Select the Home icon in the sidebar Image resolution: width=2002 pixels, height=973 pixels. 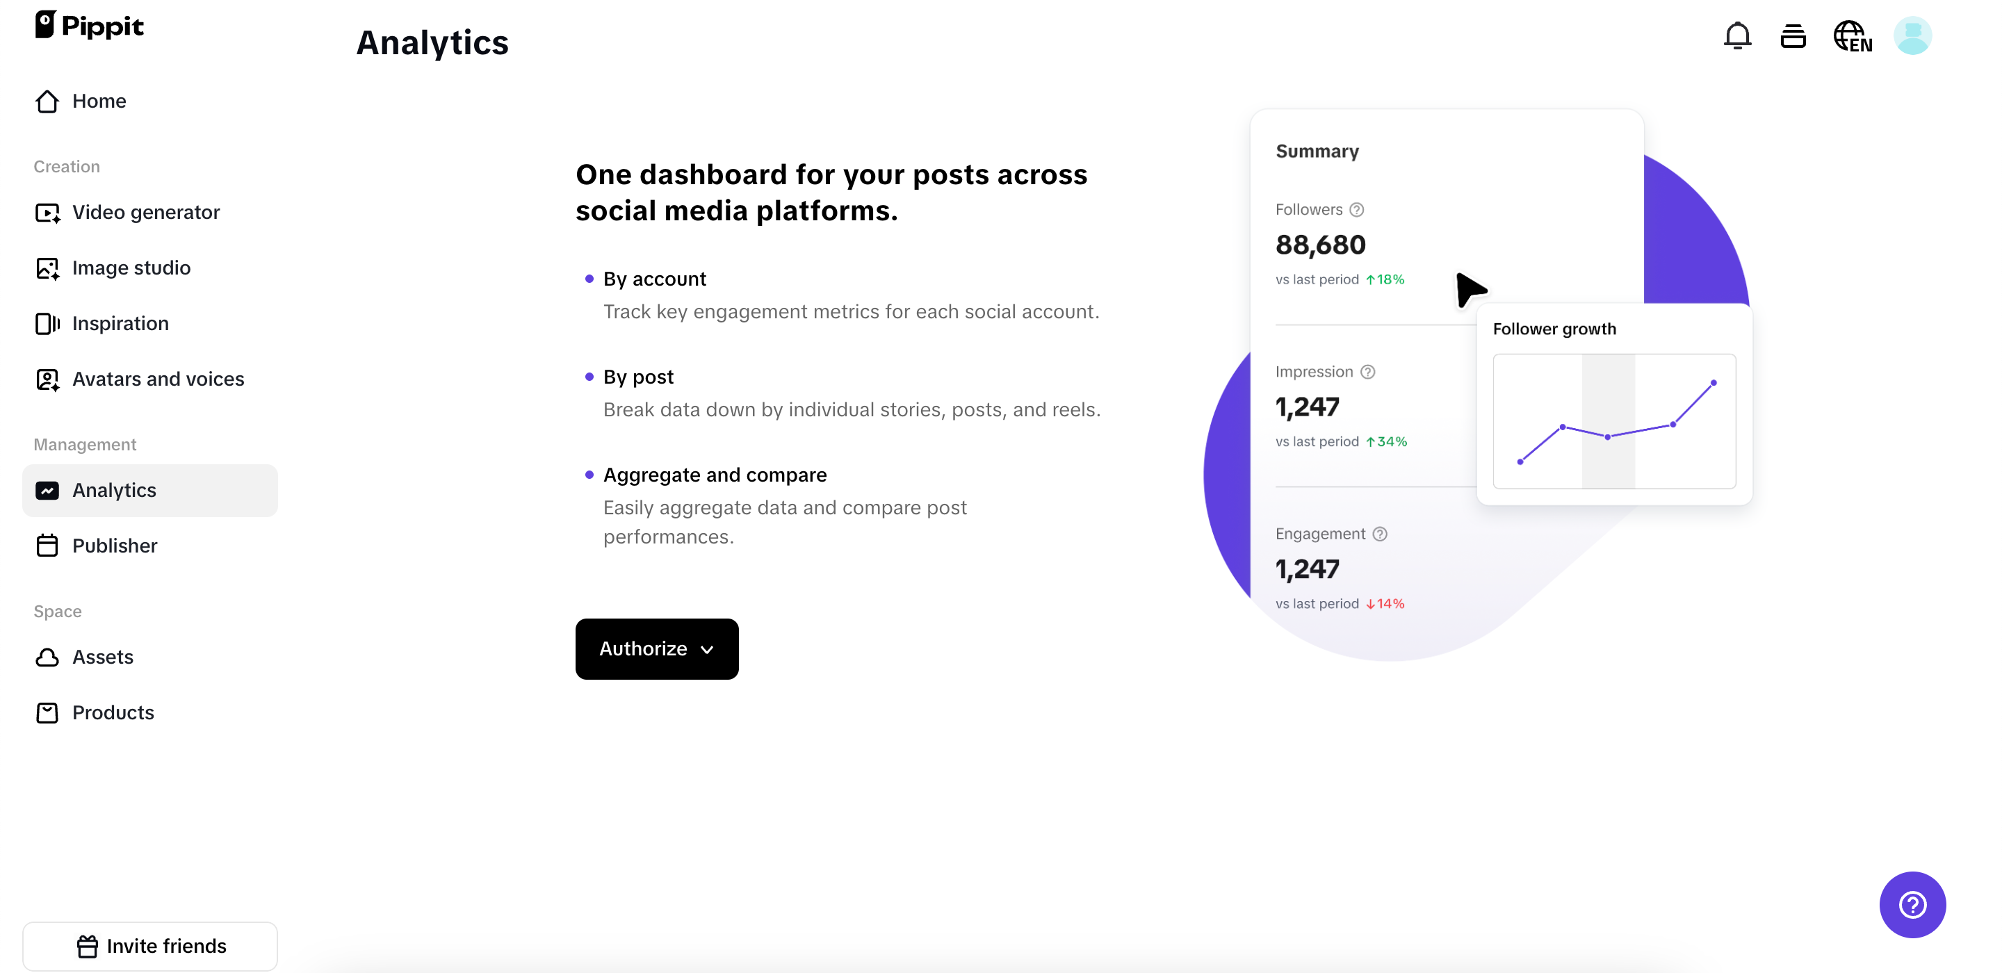point(47,101)
